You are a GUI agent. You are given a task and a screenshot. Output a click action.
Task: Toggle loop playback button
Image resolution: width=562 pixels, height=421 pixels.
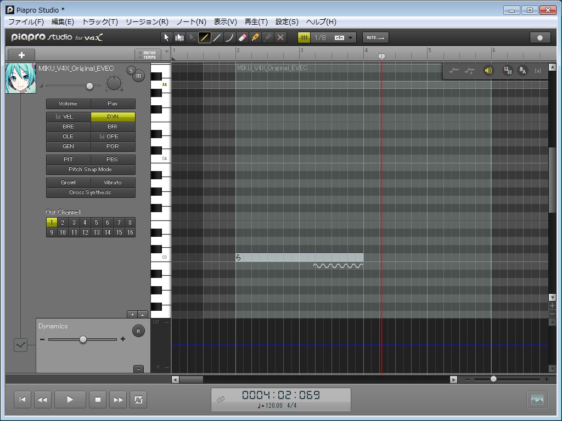138,400
